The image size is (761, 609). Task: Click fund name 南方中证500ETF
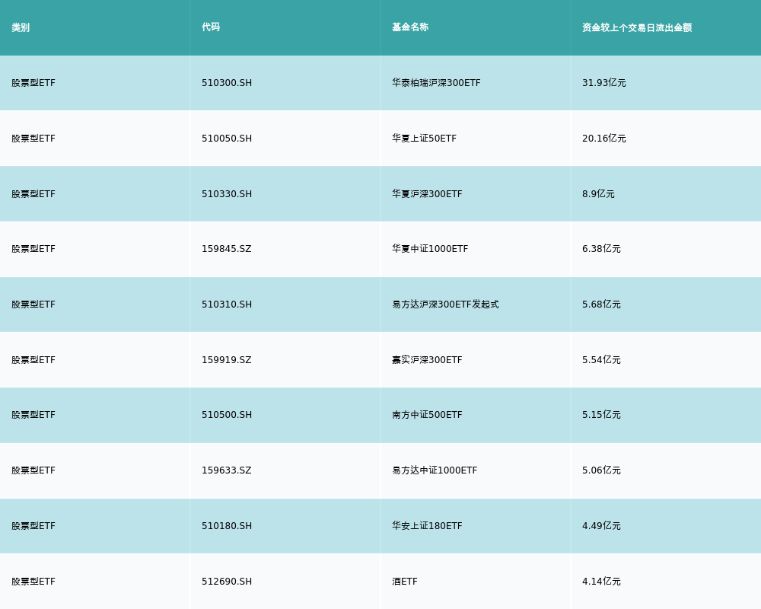pyautogui.click(x=427, y=415)
